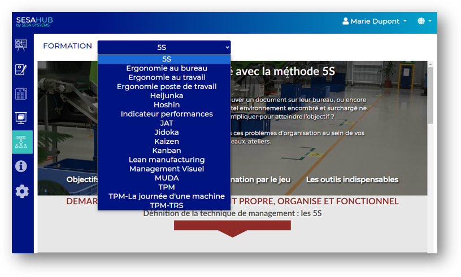Open the report sheet sidebar icon
Image resolution: width=461 pixels, height=277 pixels.
21,94
